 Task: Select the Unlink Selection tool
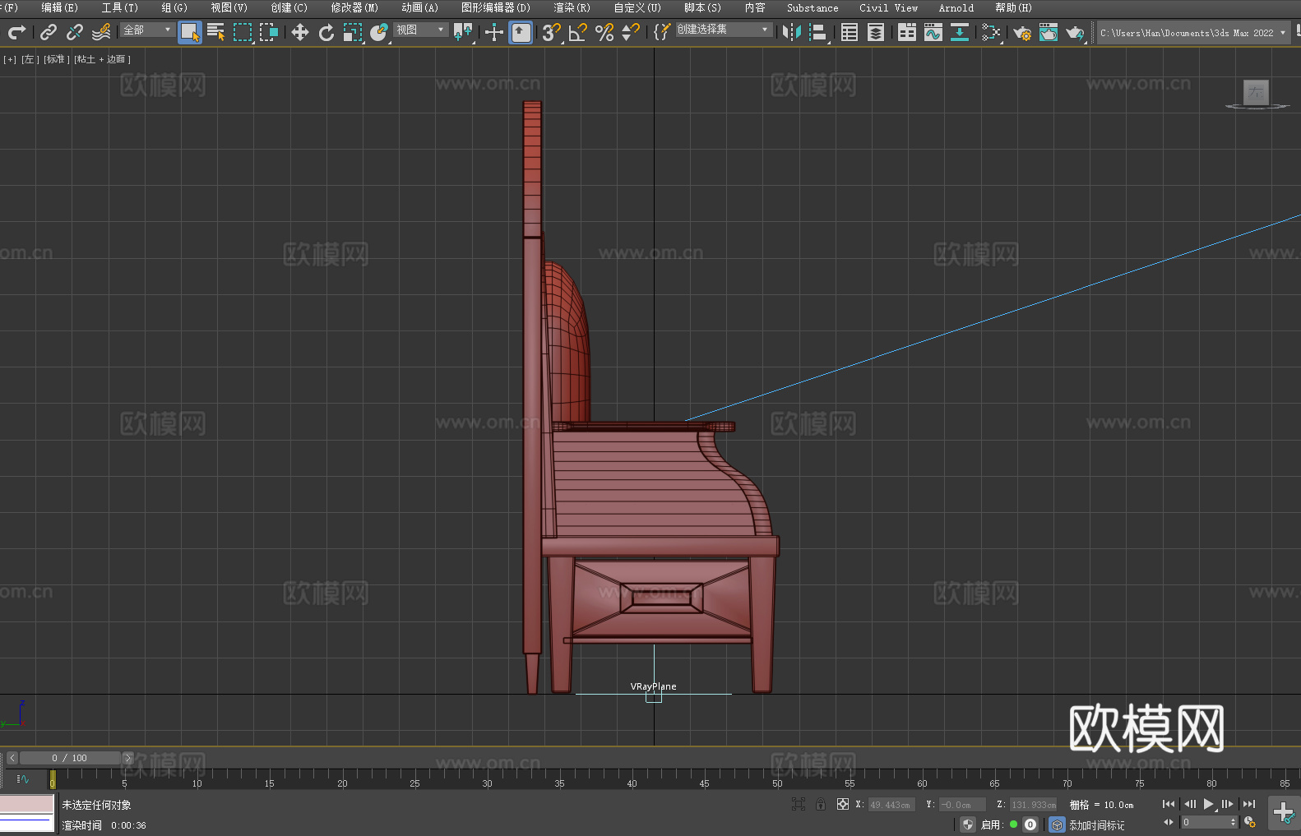[x=75, y=32]
